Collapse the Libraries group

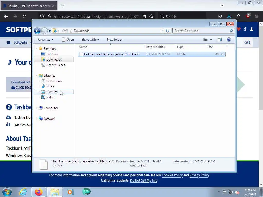(37, 76)
